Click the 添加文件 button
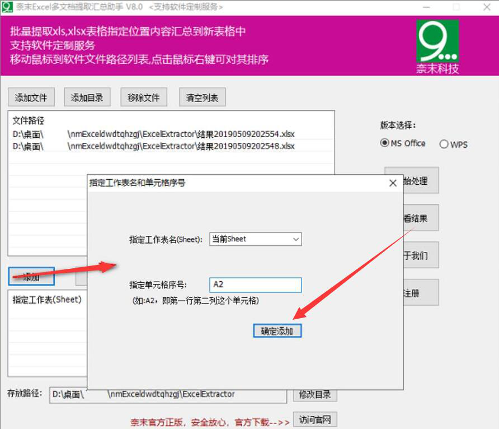The height and width of the screenshot is (429, 499). click(31, 97)
